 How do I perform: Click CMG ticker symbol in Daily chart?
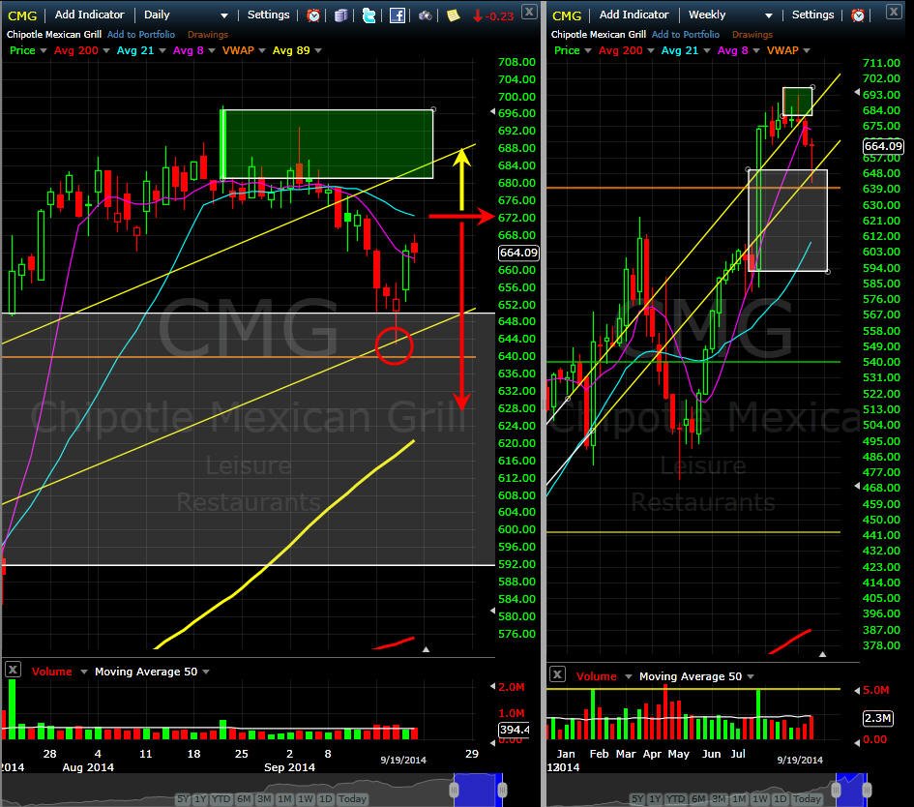(x=22, y=15)
